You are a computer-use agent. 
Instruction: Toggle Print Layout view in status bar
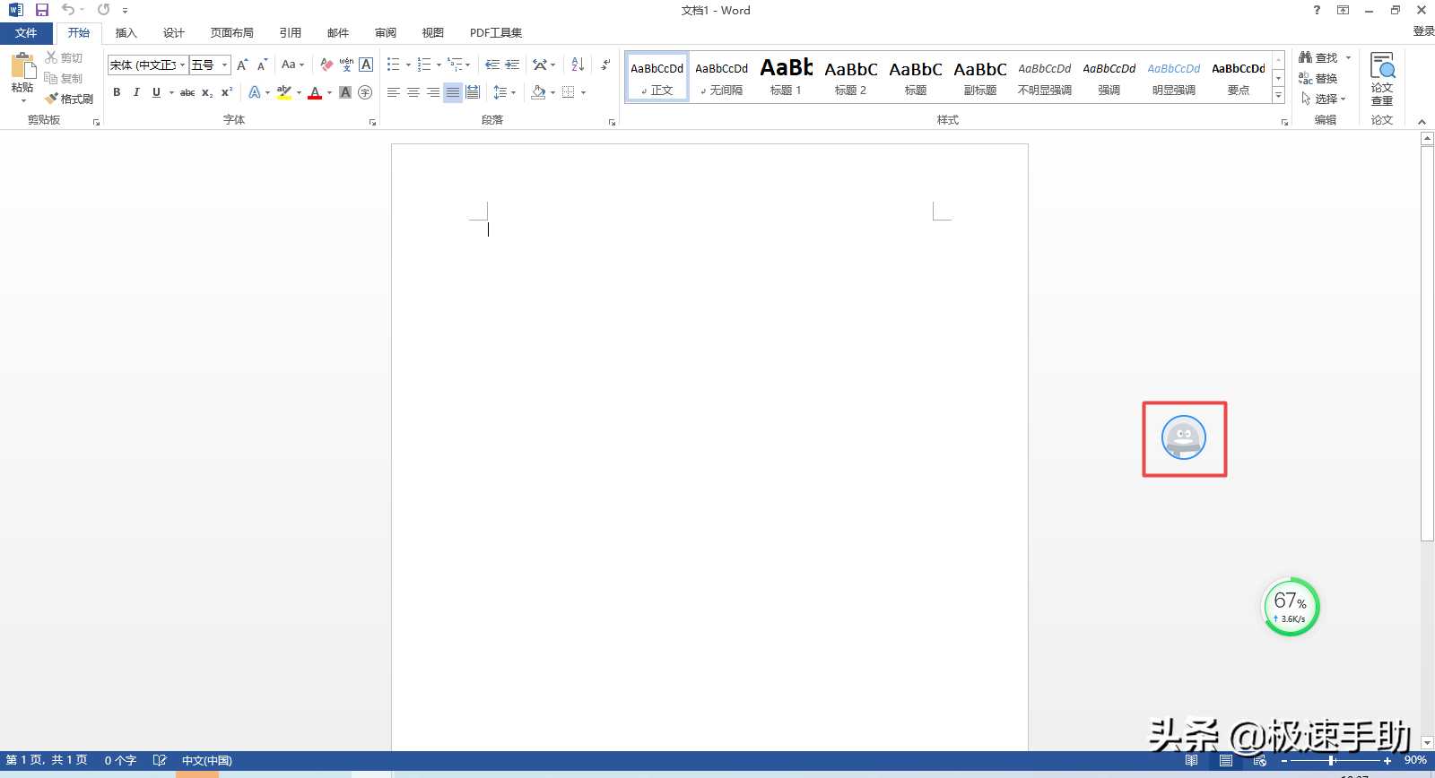coord(1225,760)
